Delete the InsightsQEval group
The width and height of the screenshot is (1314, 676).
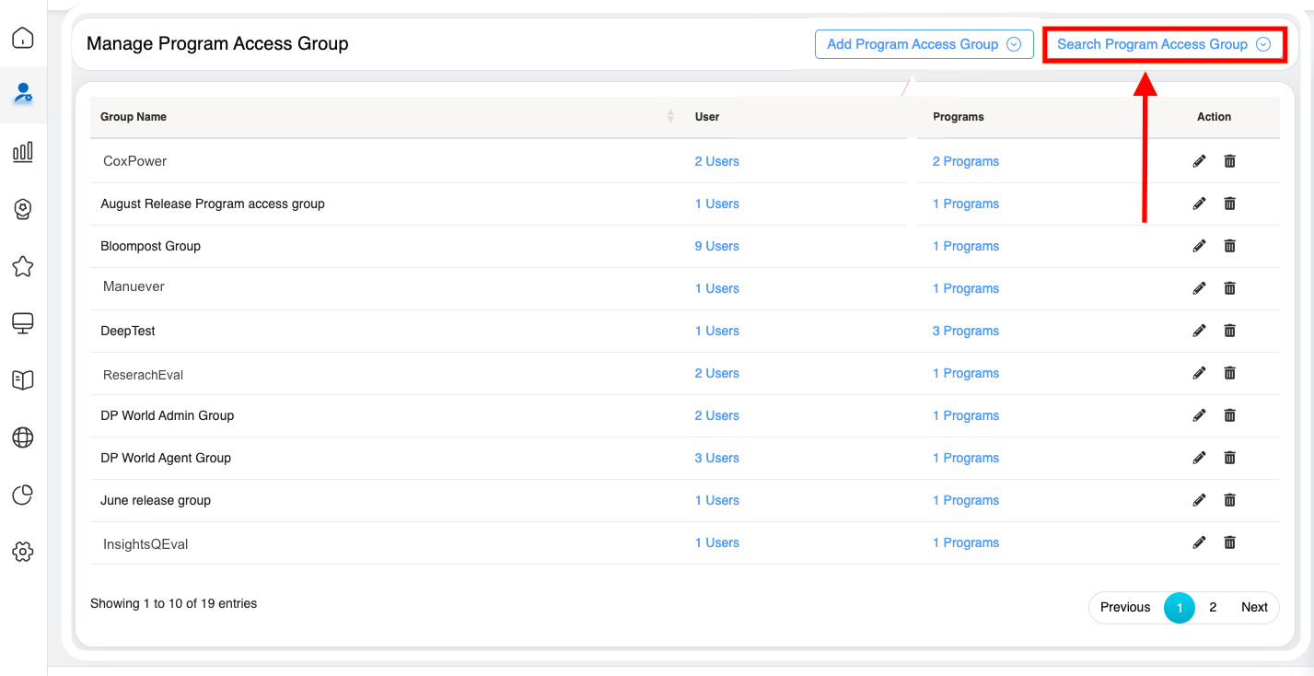click(x=1229, y=542)
